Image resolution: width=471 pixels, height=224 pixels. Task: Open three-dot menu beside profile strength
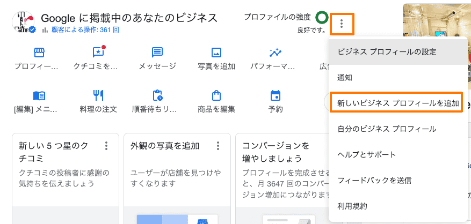pos(342,24)
